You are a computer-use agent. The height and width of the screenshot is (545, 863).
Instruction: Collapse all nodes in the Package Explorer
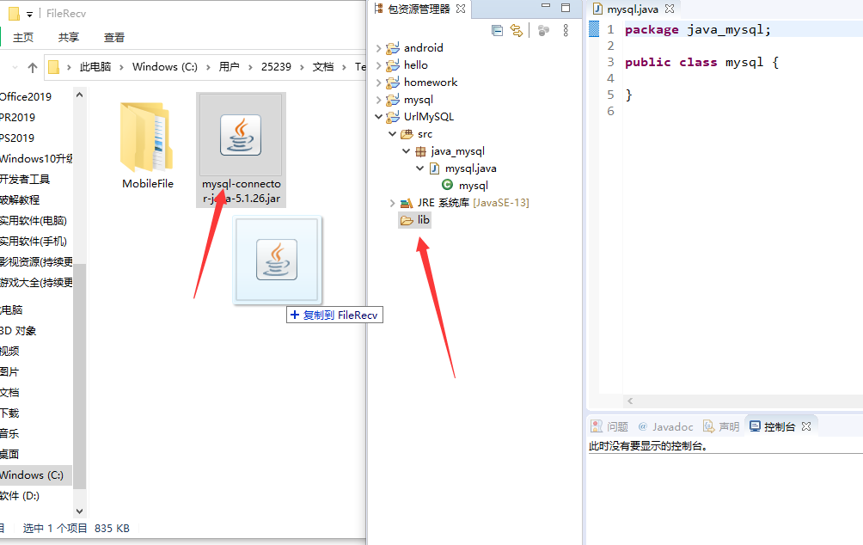tap(497, 30)
